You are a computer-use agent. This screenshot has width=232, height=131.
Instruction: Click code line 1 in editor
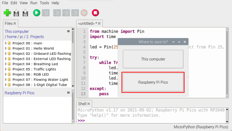[117, 31]
